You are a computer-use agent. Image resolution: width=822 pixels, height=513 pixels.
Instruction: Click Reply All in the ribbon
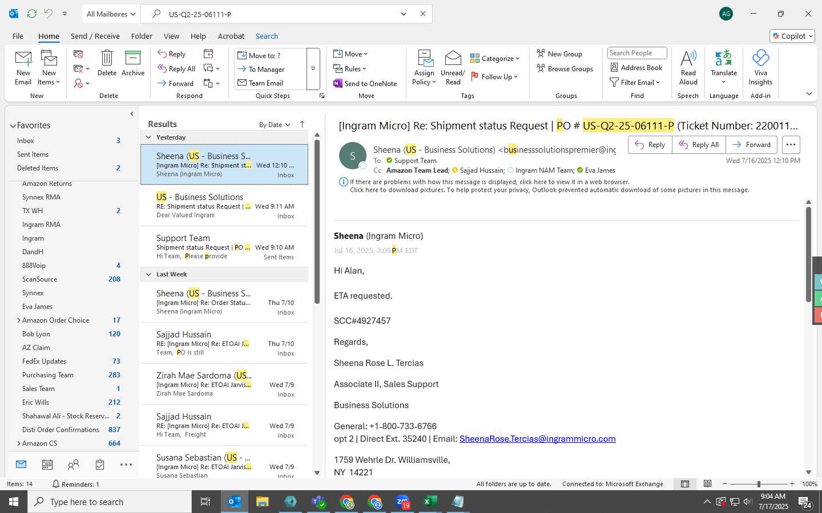point(177,68)
